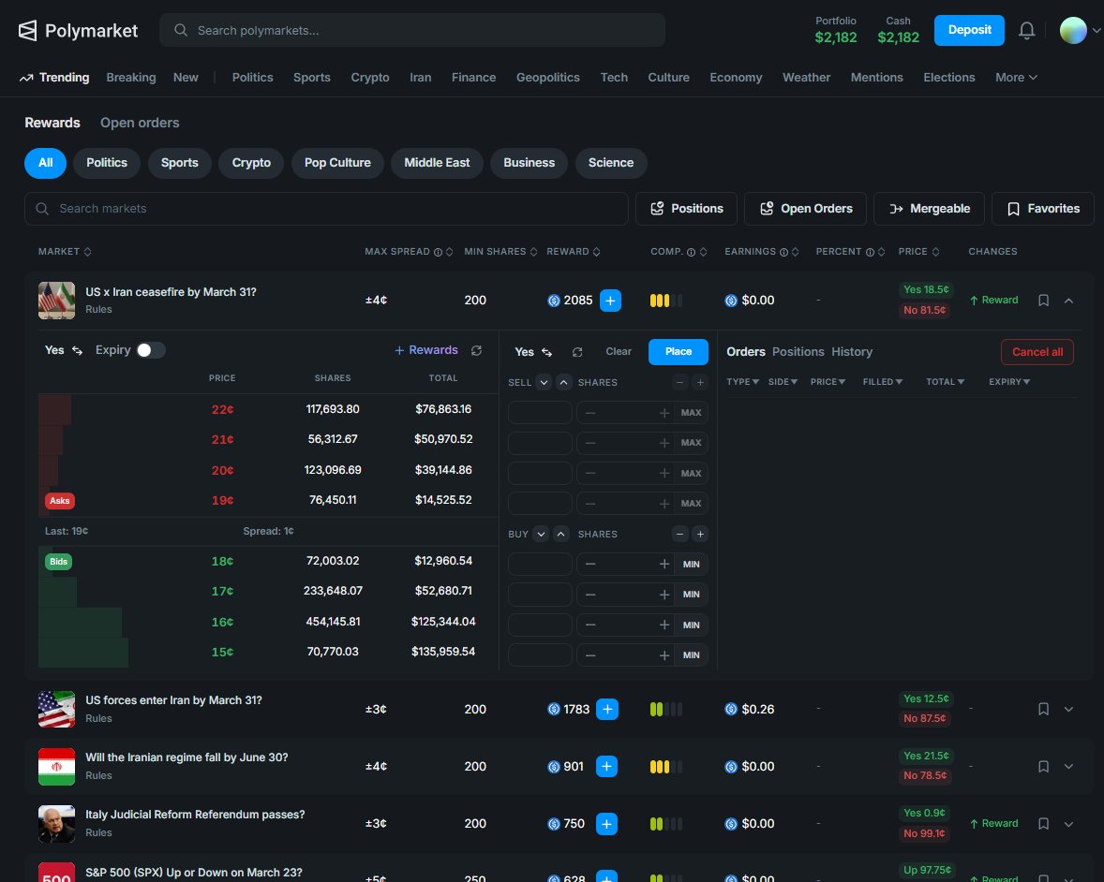Add reward for Iranian regime fall market

click(x=606, y=766)
